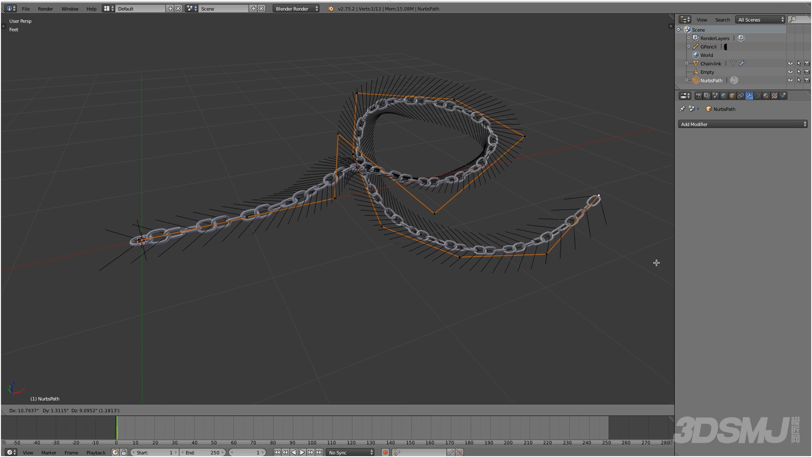Open the screen layout browse selector
This screenshot has width=812, height=457.
[x=108, y=8]
